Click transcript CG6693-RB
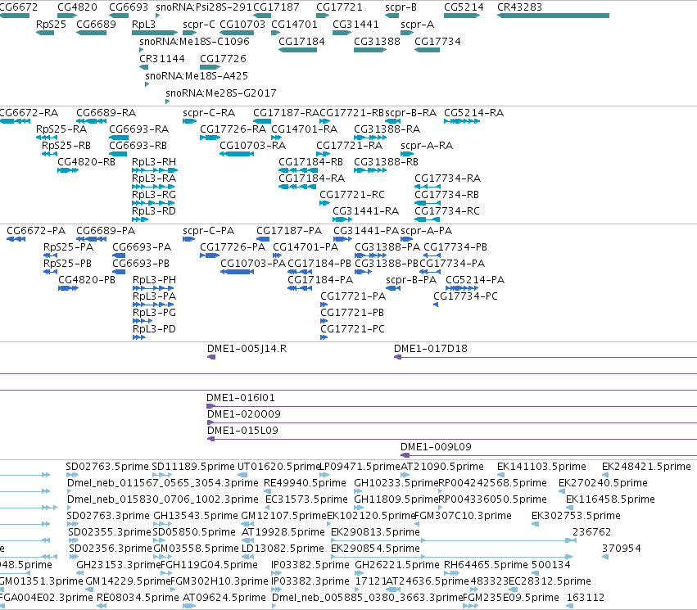 click(x=138, y=145)
